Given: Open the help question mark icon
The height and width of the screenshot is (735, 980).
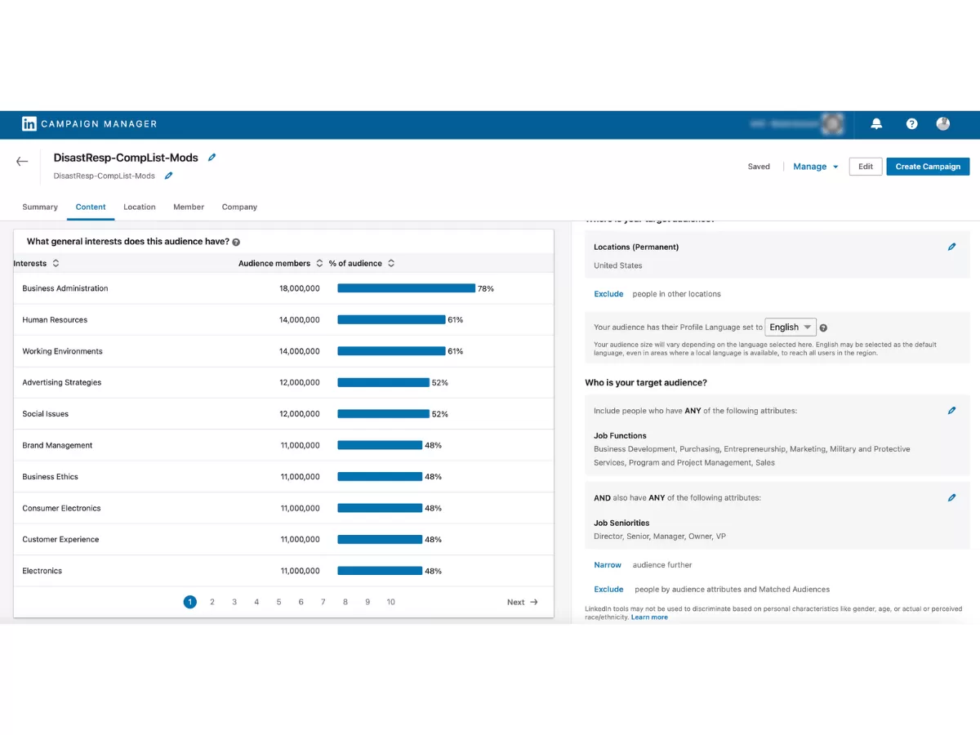Looking at the screenshot, I should click(912, 124).
